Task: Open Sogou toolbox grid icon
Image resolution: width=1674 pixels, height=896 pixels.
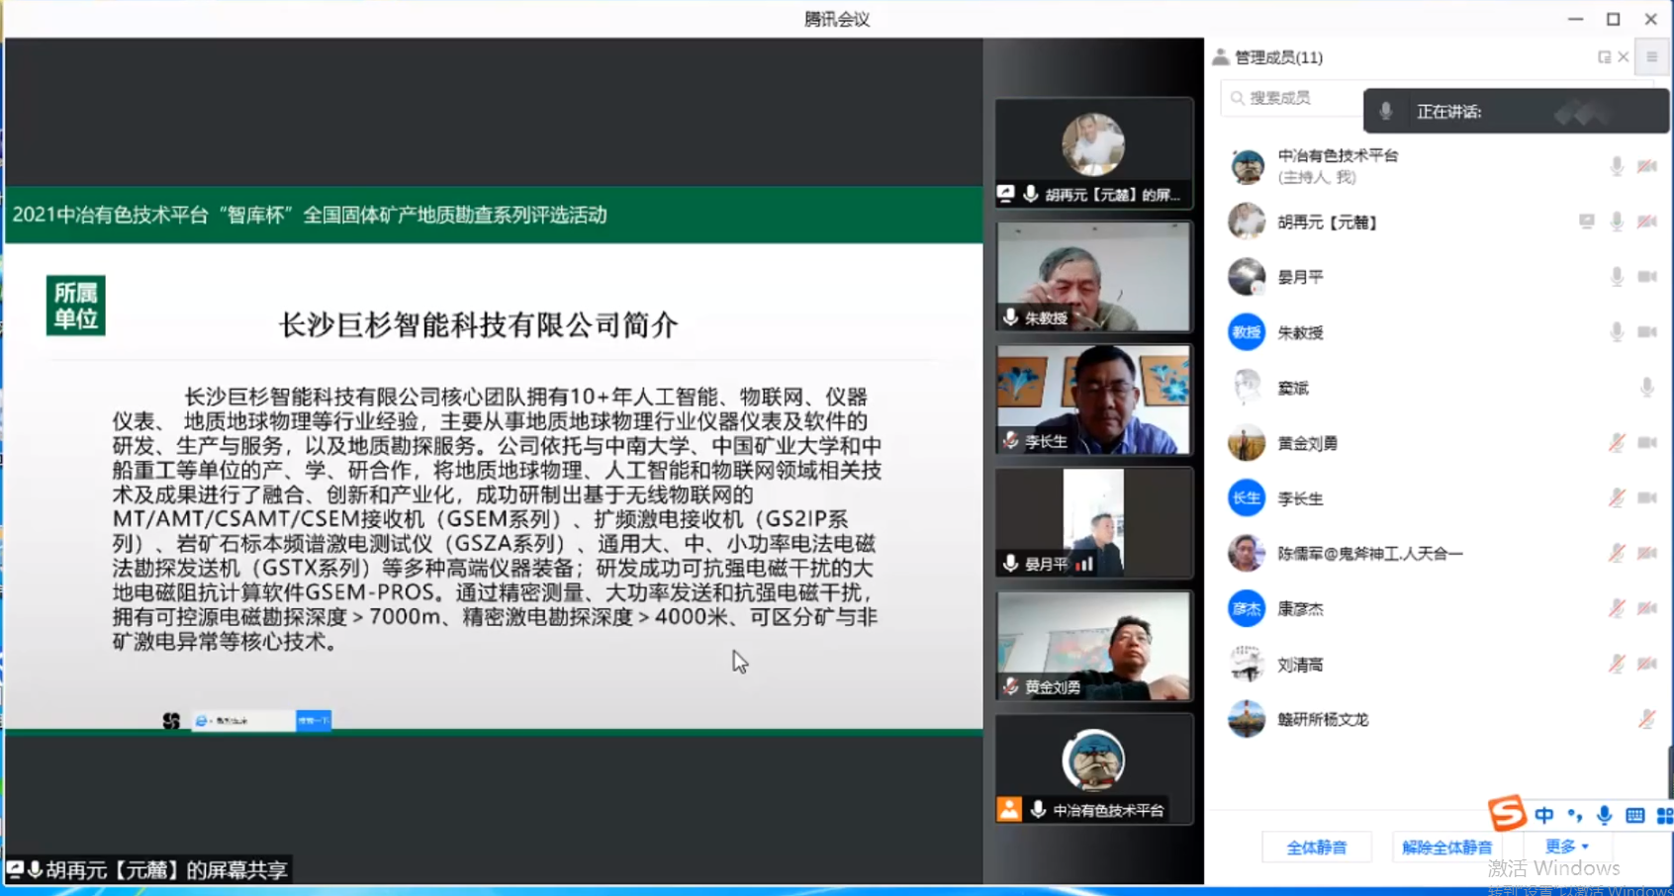Action: [x=1664, y=816]
